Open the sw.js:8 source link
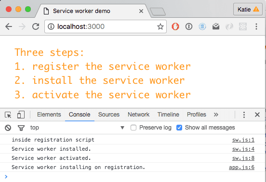Image resolution: width=266 pixels, height=182 pixels. [x=243, y=158]
